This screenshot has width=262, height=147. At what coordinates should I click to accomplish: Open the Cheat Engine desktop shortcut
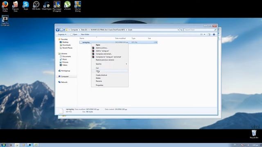click(47, 5)
